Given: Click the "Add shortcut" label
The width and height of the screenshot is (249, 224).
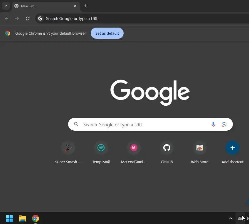Looking at the screenshot, I should coord(233,162).
